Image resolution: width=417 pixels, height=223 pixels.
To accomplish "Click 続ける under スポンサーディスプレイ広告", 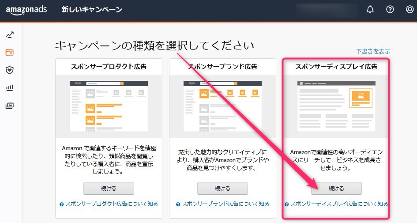I will [336, 189].
